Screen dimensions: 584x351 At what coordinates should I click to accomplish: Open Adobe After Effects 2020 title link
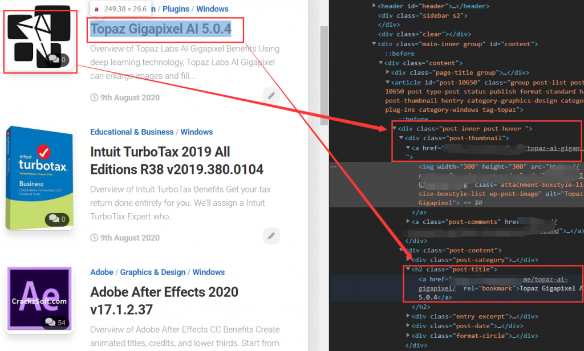coord(164,301)
